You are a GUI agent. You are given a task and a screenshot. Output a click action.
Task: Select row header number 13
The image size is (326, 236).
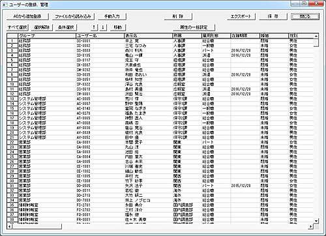(12, 98)
